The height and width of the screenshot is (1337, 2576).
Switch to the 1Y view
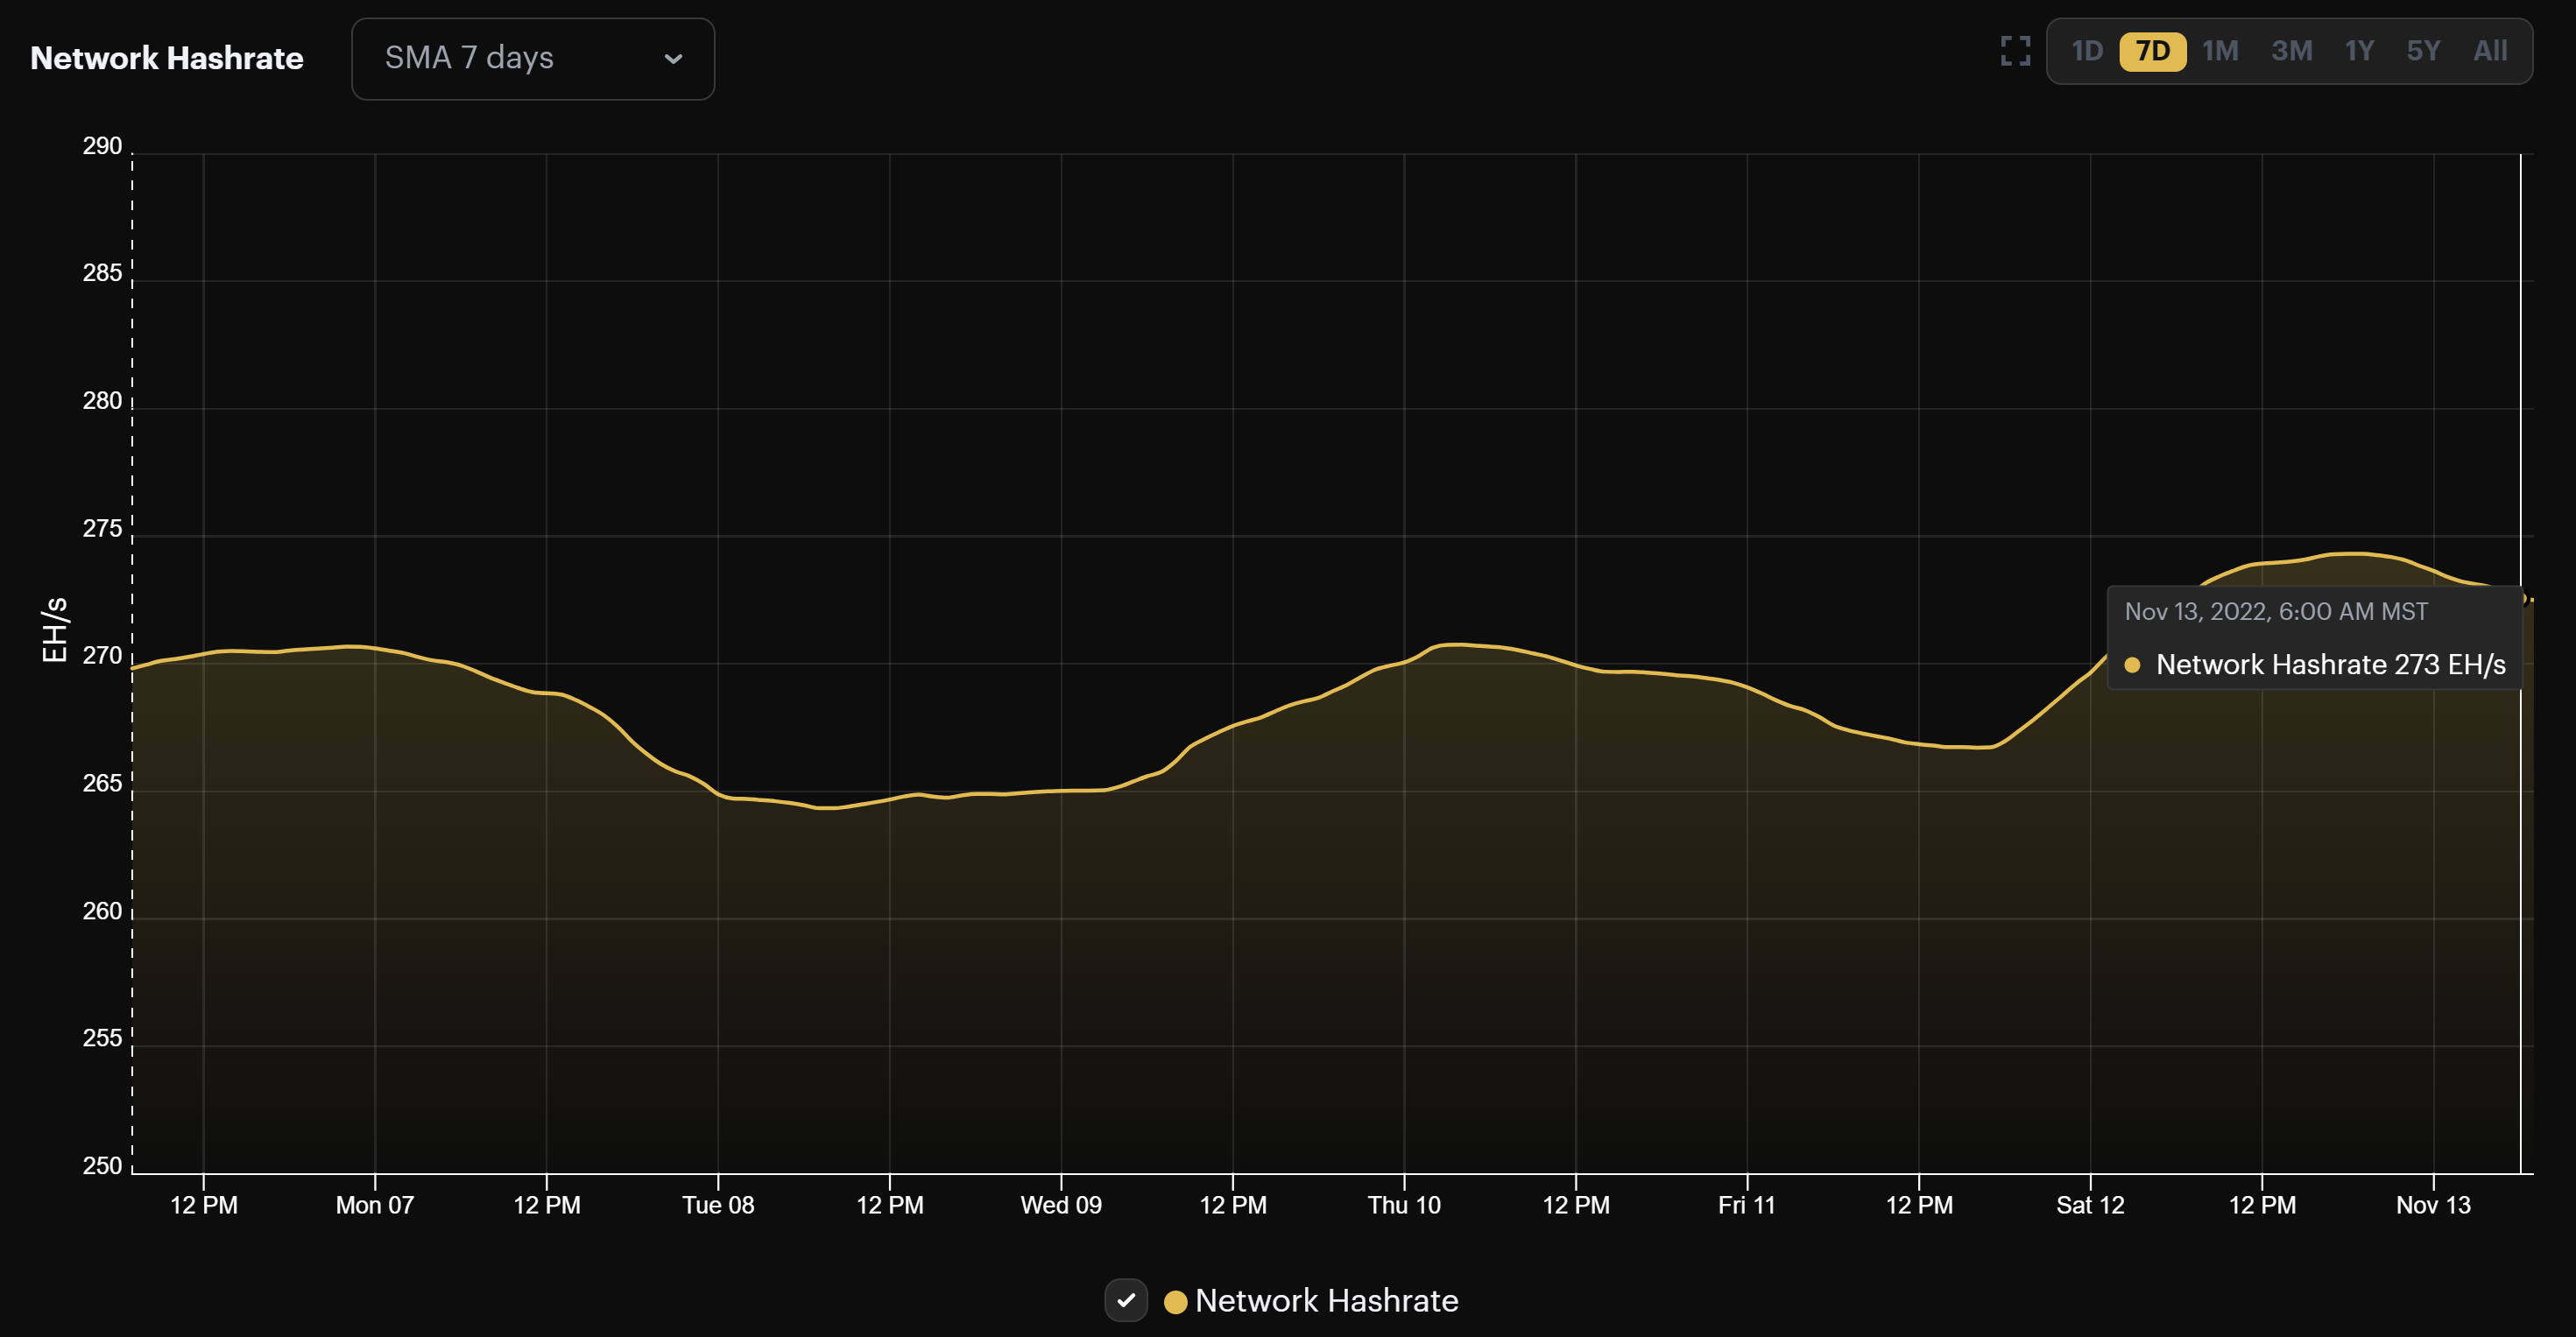coord(2359,51)
